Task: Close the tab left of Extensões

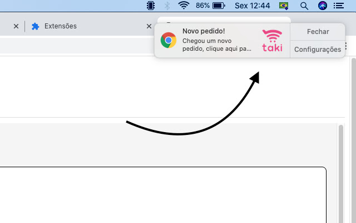Action: coord(16,26)
